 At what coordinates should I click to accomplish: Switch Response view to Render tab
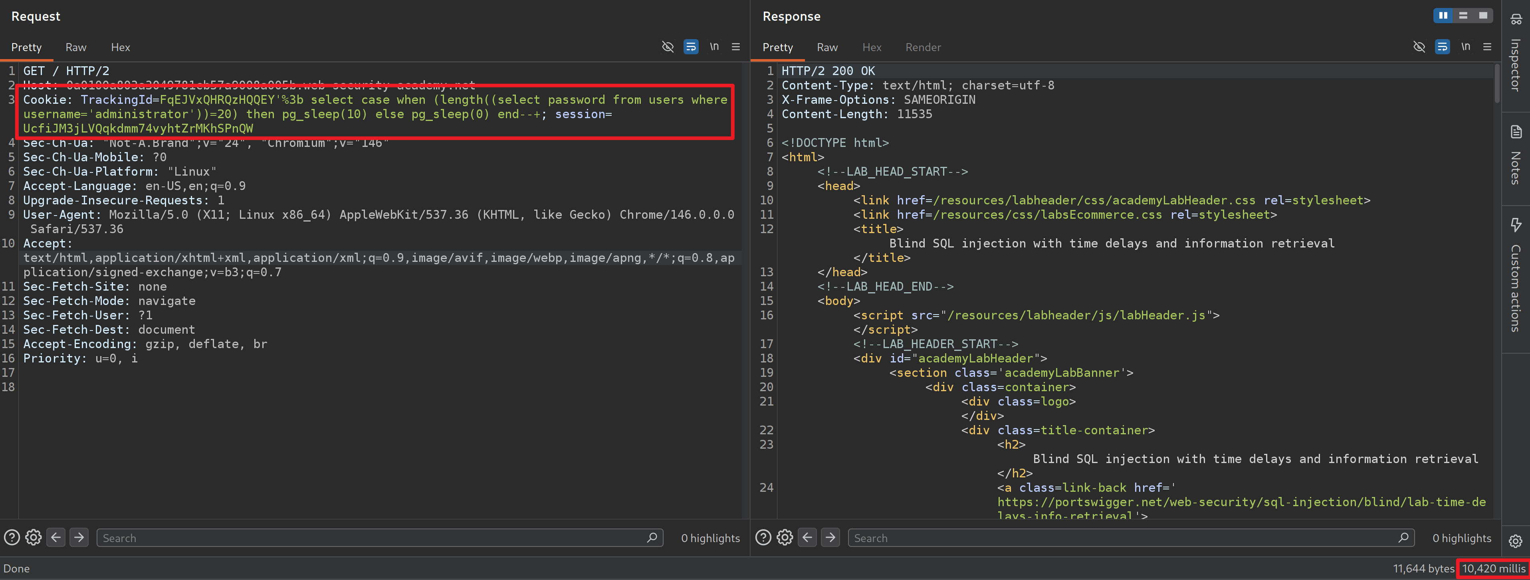coord(922,48)
